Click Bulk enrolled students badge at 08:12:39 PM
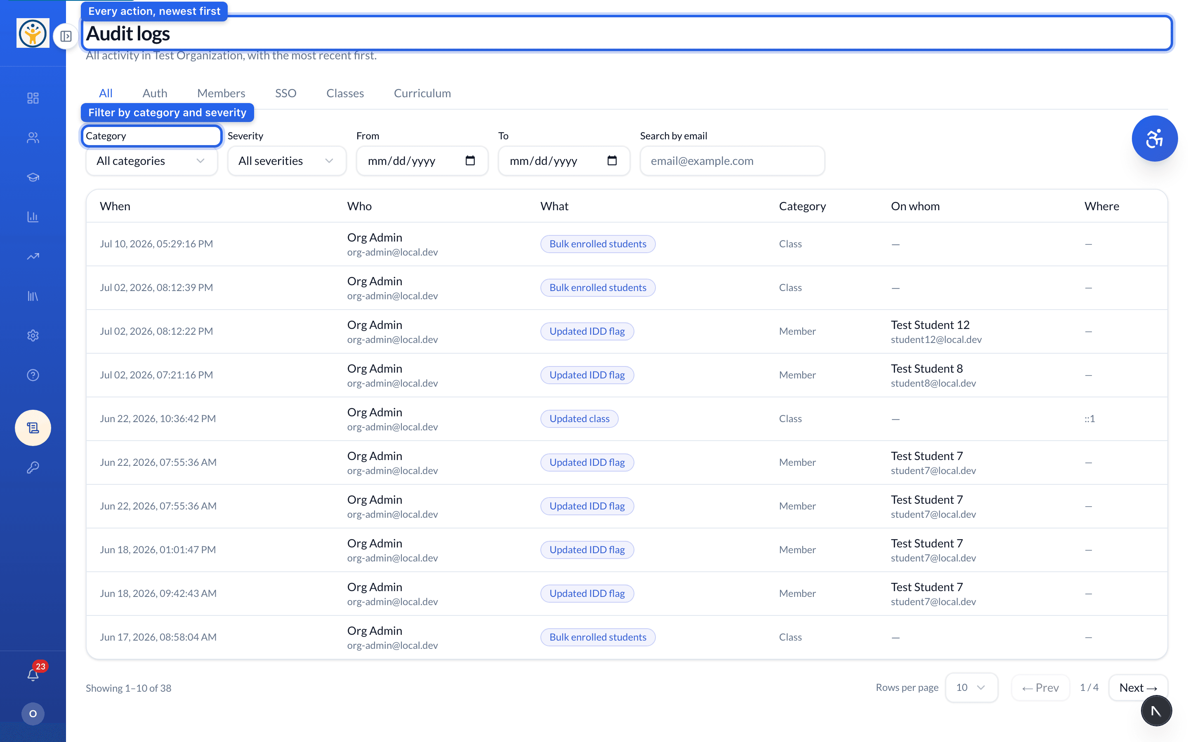 click(597, 288)
